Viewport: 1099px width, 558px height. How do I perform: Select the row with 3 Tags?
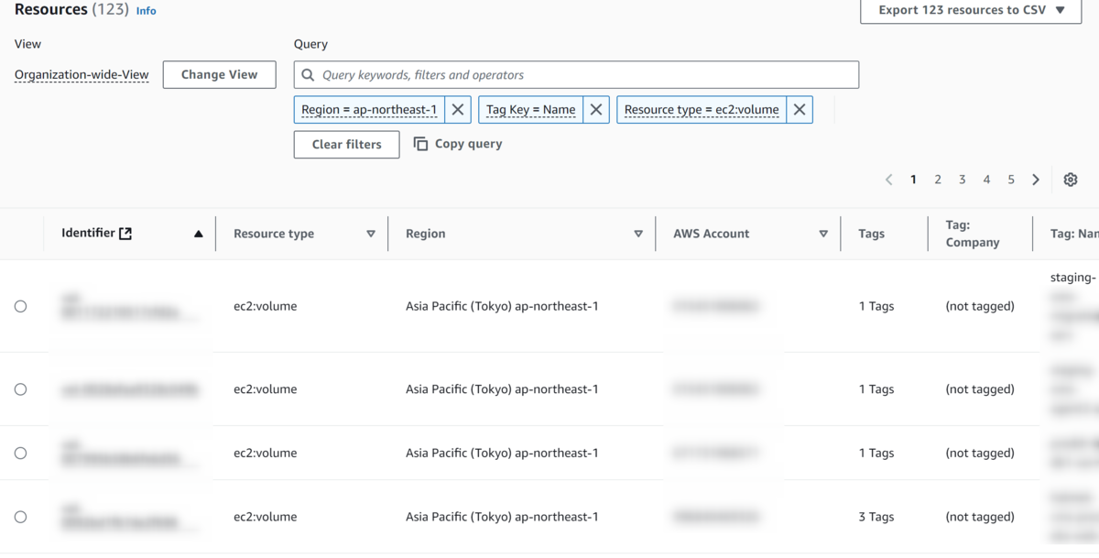[20, 517]
